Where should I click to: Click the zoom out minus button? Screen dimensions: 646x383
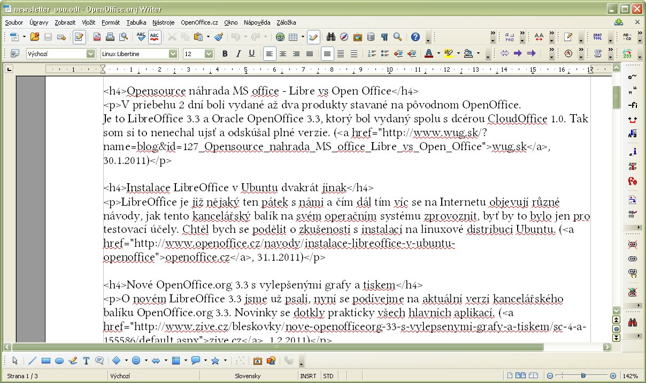tap(550, 376)
